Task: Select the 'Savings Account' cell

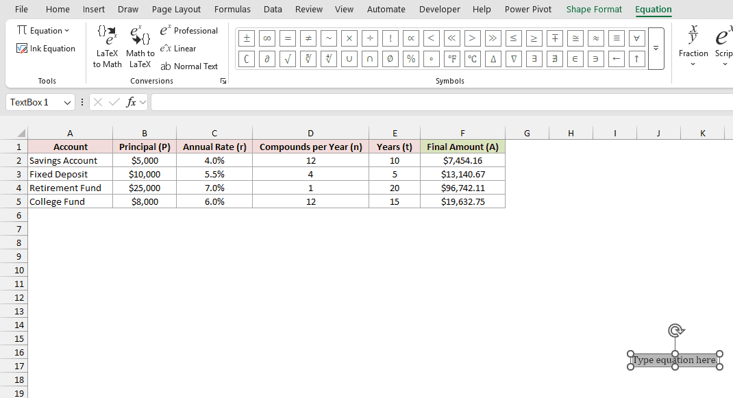Action: pos(70,160)
